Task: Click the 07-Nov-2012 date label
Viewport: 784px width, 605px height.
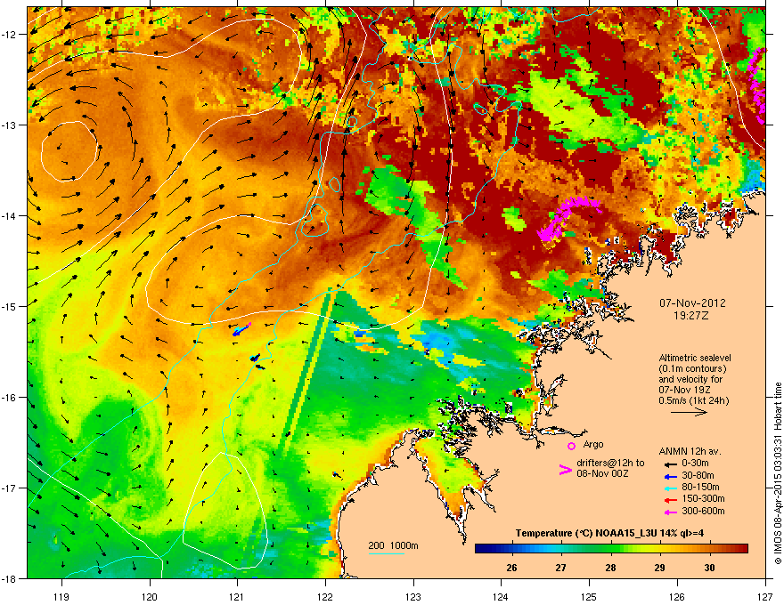Action: 692,303
